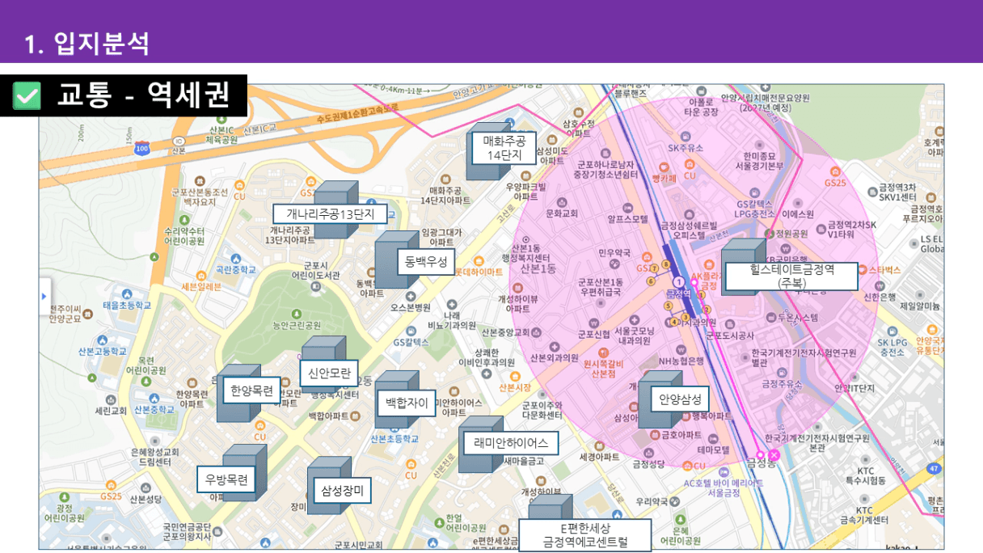Click the 1. 입지분석 slide title
This screenshot has height=553, width=983.
click(x=87, y=43)
